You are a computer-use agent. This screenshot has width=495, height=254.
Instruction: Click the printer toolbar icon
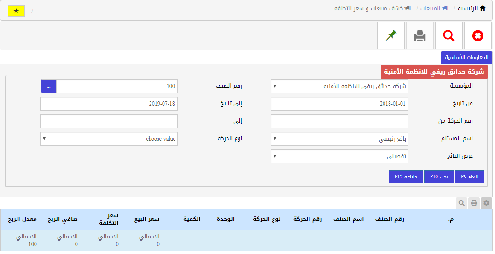419,35
